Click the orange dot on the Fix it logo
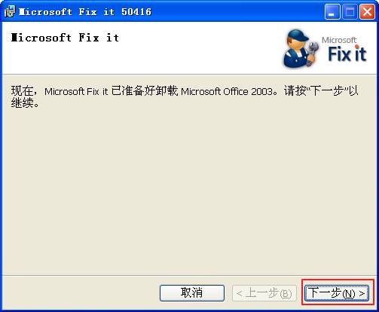The height and width of the screenshot is (312, 379). 356,47
